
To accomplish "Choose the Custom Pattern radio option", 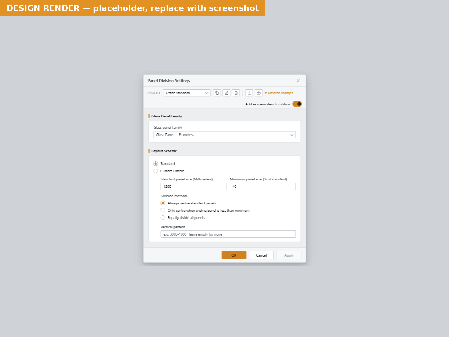I will pos(156,171).
